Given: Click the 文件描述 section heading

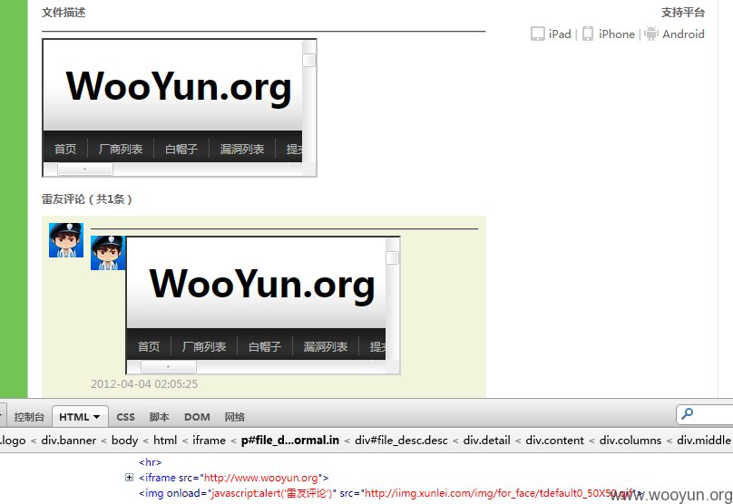Looking at the screenshot, I should click(64, 12).
